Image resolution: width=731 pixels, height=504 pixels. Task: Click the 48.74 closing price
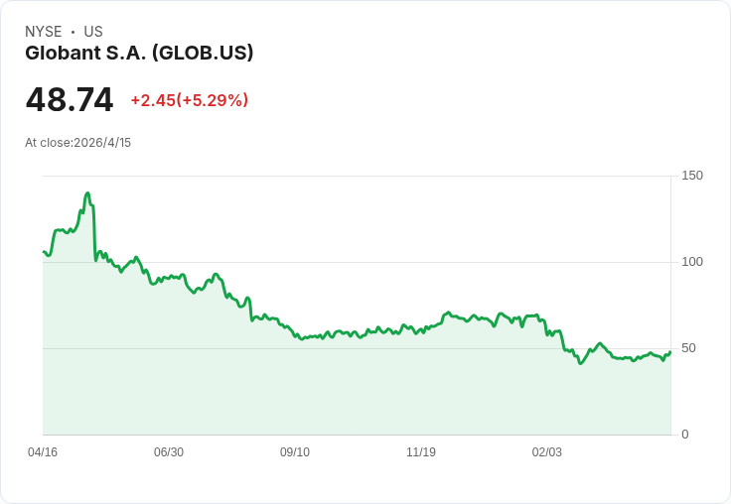(70, 100)
